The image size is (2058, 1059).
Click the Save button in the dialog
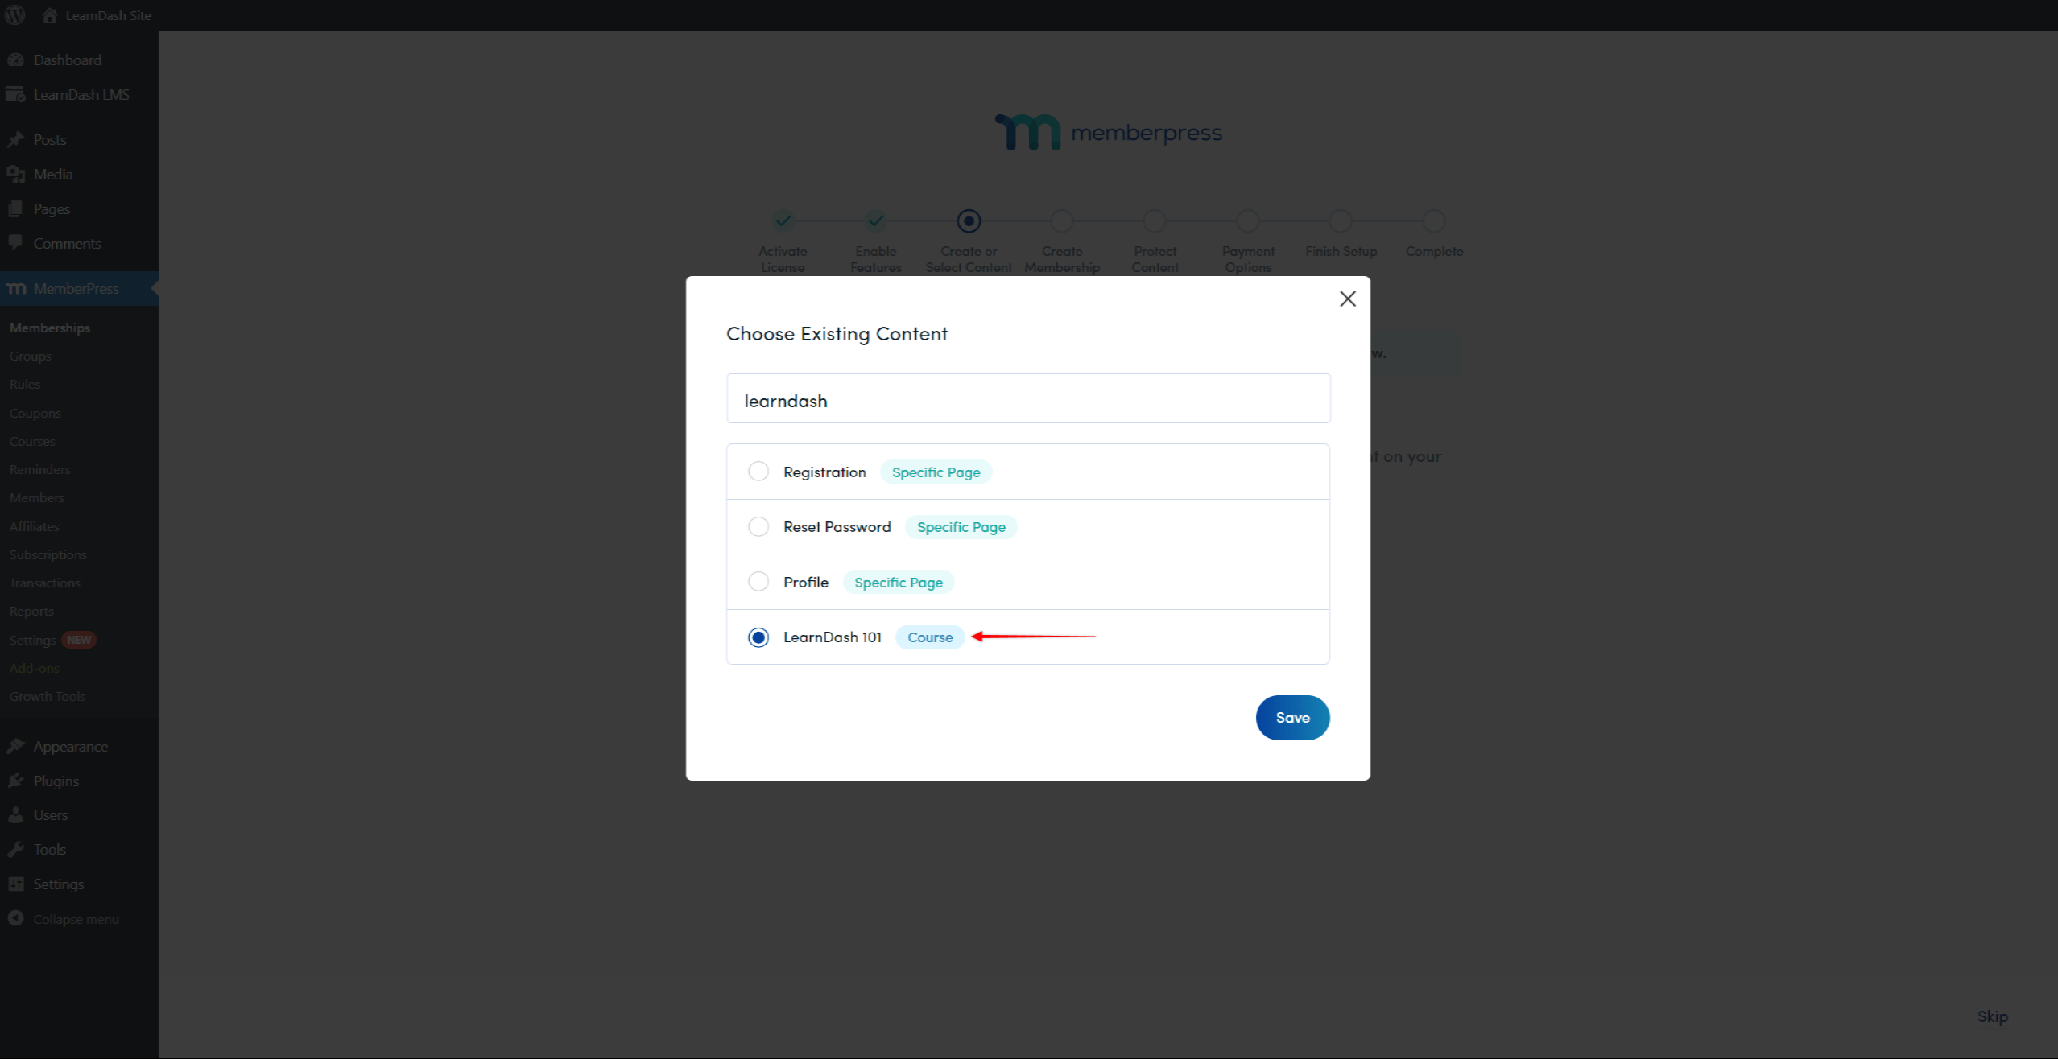pyautogui.click(x=1291, y=717)
